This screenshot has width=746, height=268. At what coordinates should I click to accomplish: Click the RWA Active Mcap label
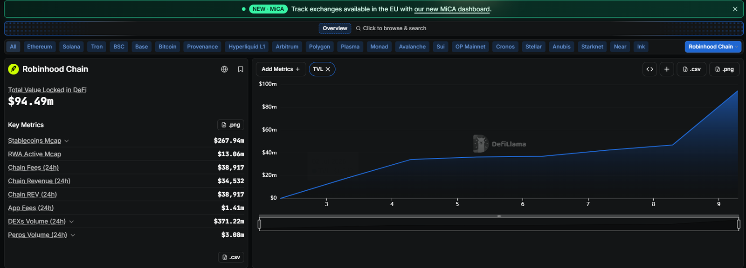35,154
